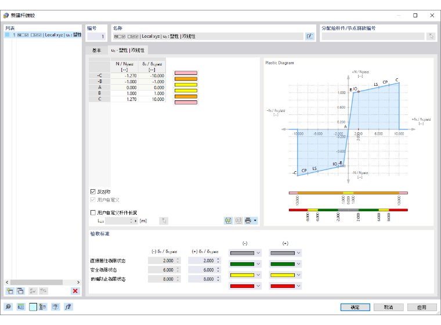Image resolution: width=441 pixels, height=325 pixels.
Task: Click 取消 button
Action: (388, 307)
